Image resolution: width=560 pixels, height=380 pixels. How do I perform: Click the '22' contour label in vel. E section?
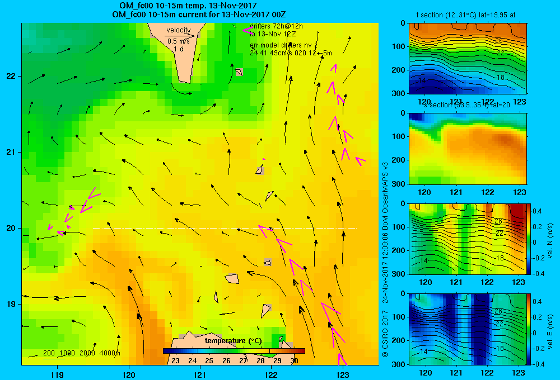click(499, 324)
